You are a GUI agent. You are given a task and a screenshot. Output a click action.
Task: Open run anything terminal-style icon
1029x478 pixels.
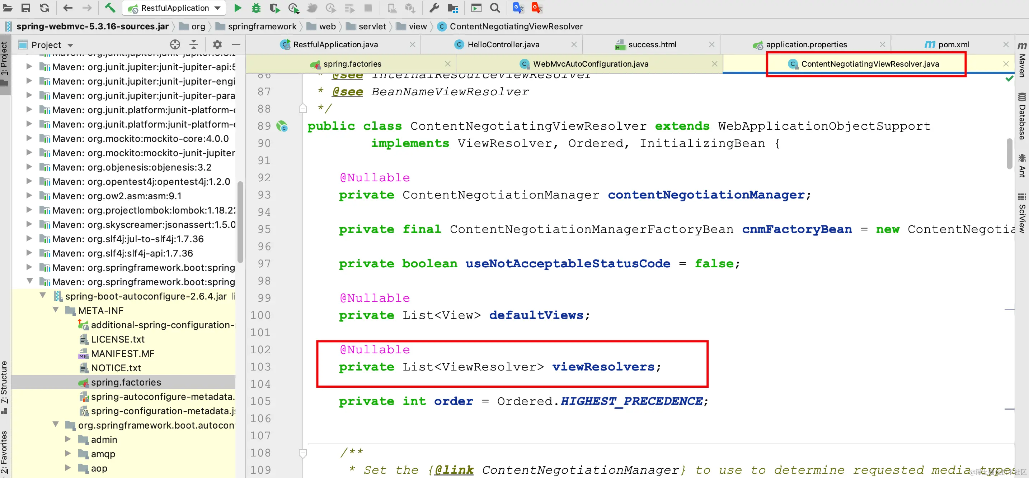click(x=476, y=8)
